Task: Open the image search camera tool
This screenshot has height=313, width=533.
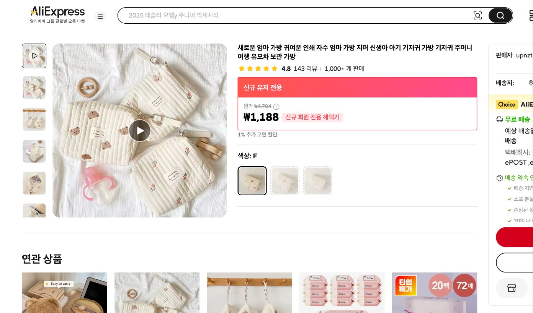Action: [477, 15]
